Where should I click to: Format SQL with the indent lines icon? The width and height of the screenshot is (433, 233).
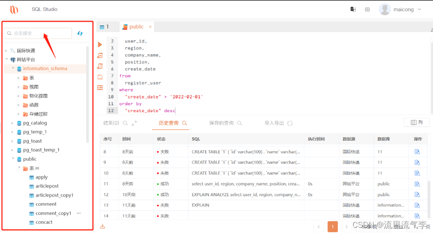(100, 88)
